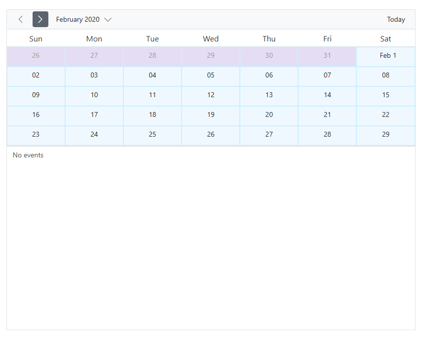Click date 23 in the last row
This screenshot has height=338, width=423.
coord(36,136)
